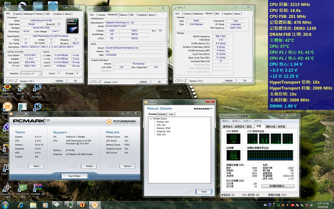Open the WinRAR desktop shortcut

coord(38,190)
